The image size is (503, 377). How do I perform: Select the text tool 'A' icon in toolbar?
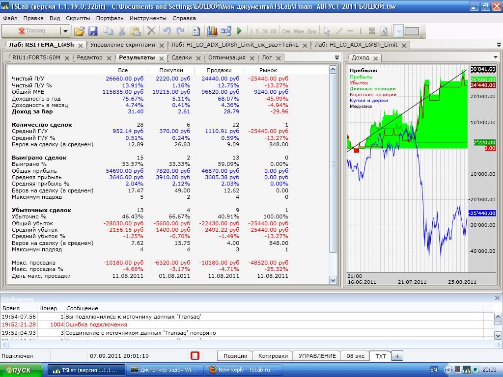(384, 31)
